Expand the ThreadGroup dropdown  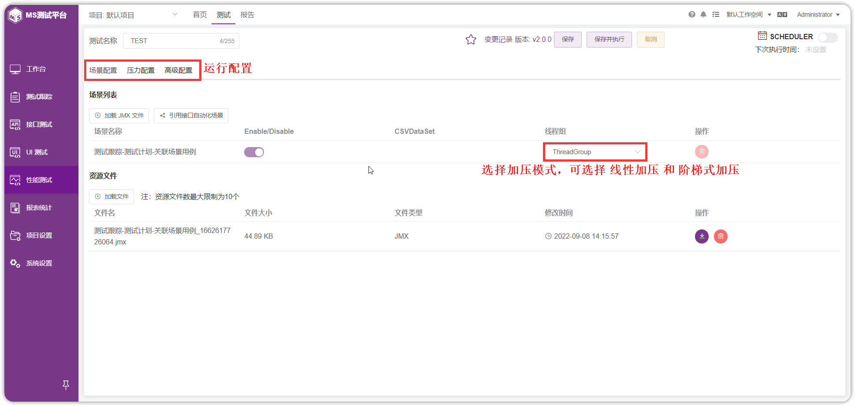[x=595, y=152]
